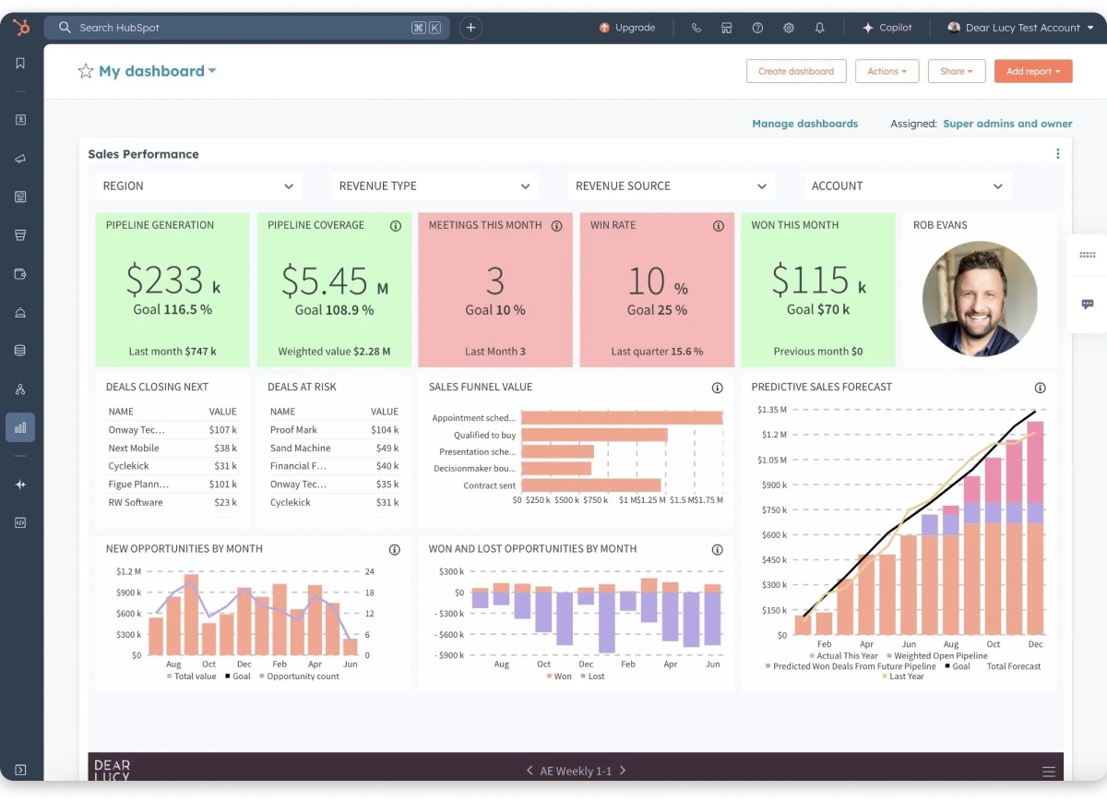This screenshot has width=1107, height=802.
Task: Show the Win Rate info icon
Action: 719,225
